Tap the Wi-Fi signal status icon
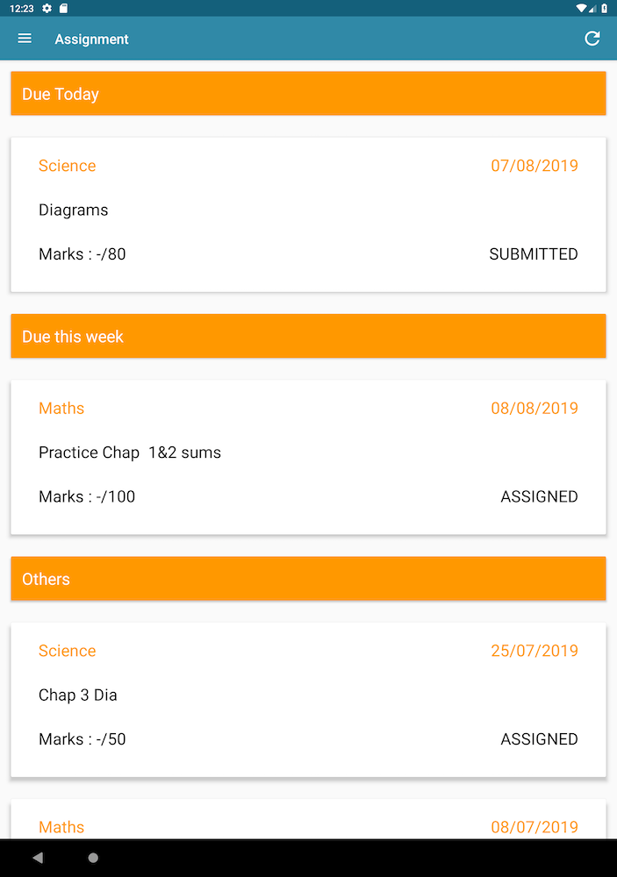617x877 pixels. pyautogui.click(x=581, y=8)
